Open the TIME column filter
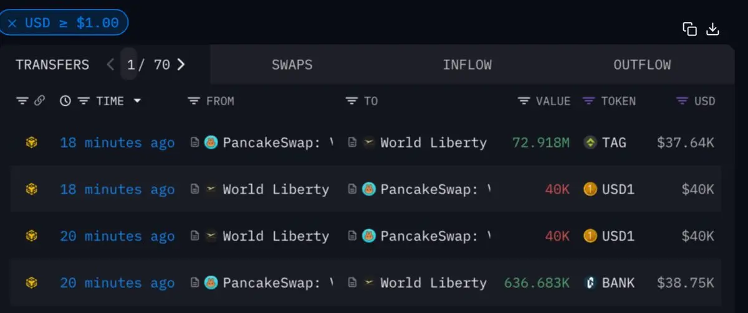748x313 pixels. (84, 101)
